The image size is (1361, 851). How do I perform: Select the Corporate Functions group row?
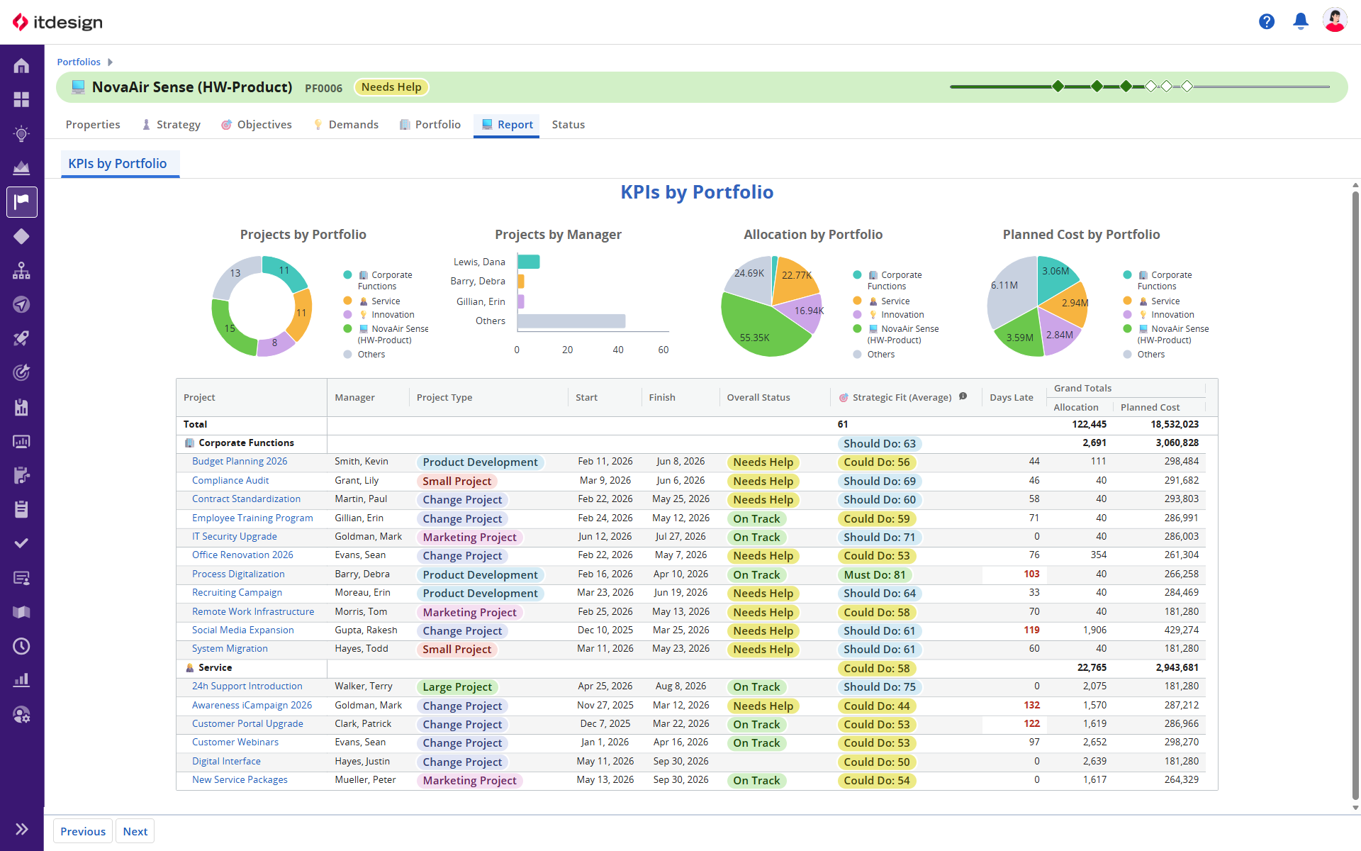697,443
